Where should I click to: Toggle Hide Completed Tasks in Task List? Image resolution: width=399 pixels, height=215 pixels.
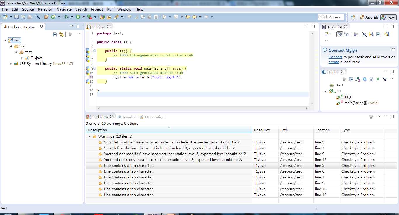pyautogui.click(x=365, y=34)
